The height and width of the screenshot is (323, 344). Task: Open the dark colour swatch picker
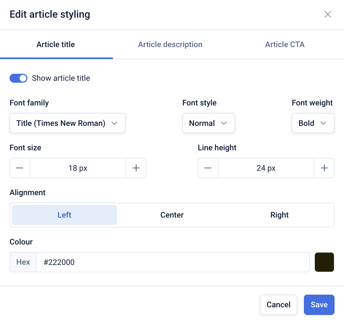pyautogui.click(x=324, y=262)
